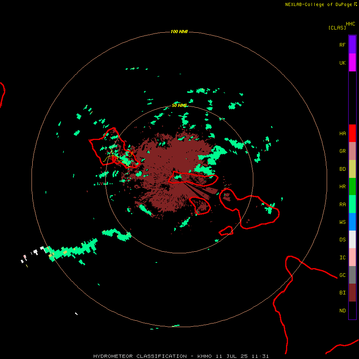
Task: Click the RF legend label
Action: coord(343,45)
